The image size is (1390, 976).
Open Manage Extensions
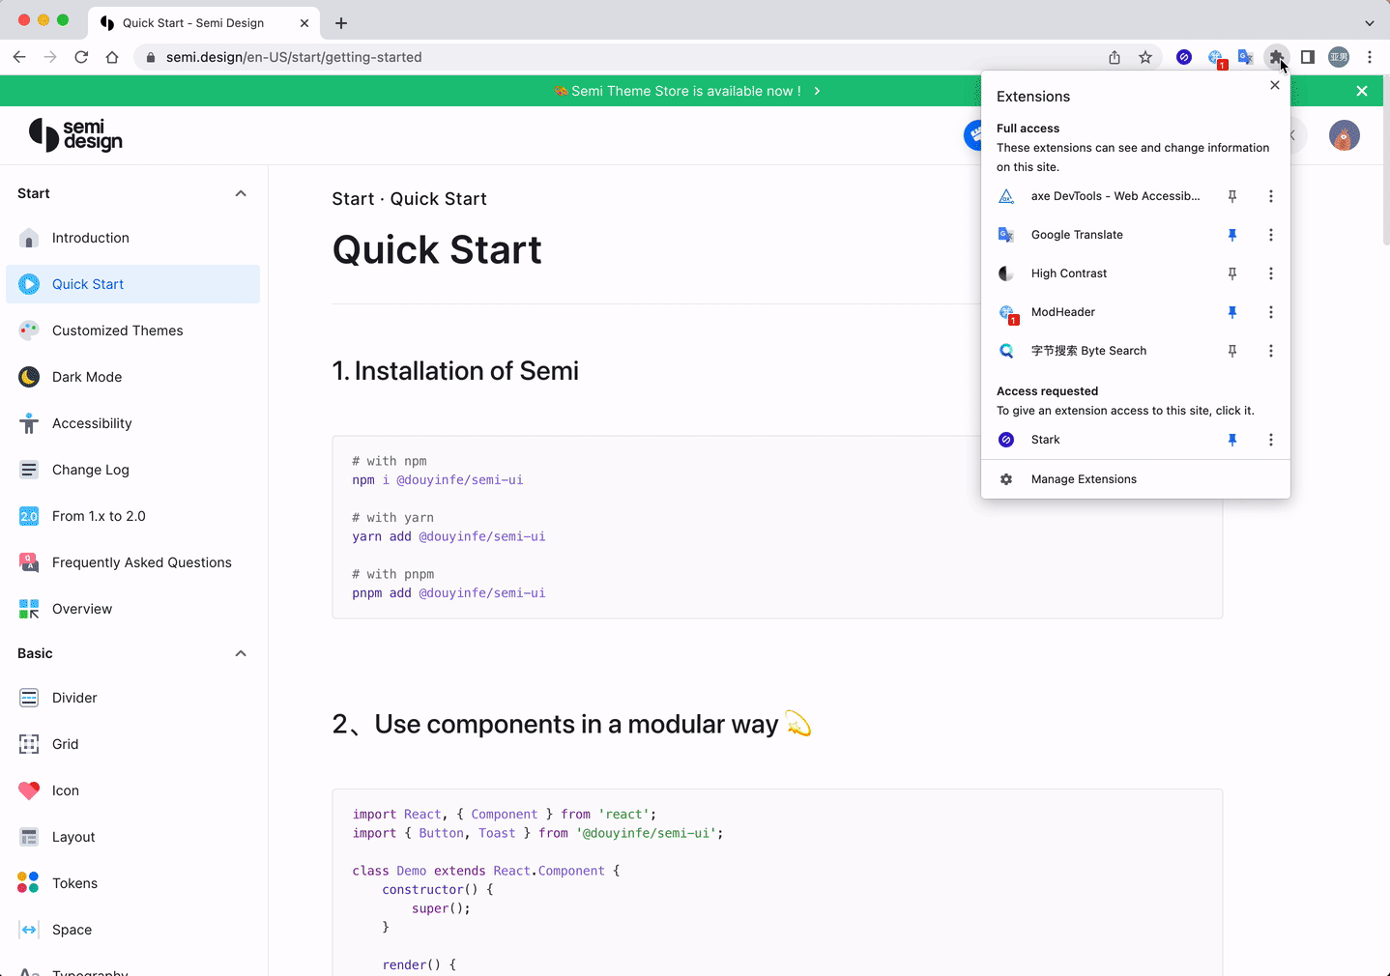coord(1136,479)
